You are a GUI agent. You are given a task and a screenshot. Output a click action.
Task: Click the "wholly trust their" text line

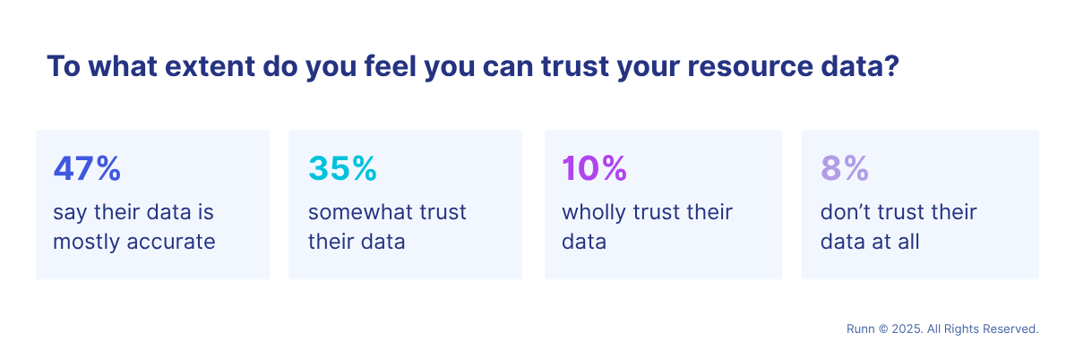coord(647,213)
